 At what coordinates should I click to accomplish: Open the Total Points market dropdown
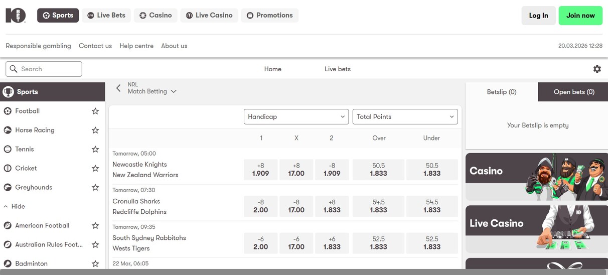(405, 116)
